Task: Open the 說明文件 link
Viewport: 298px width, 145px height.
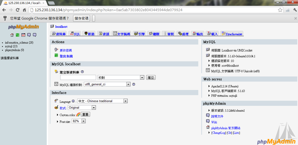Action: tap(217, 116)
